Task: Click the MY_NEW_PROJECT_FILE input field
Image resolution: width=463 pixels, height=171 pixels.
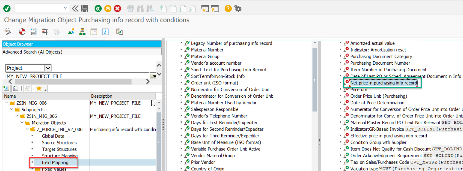Action: (77, 76)
